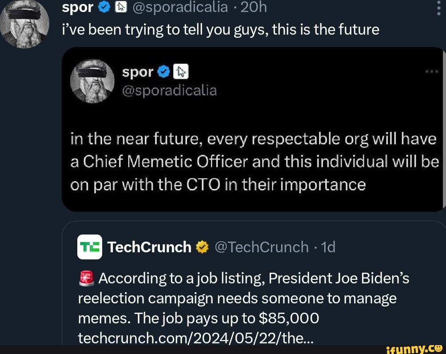Click the 20h timestamp
446x354 pixels.
[x=254, y=7]
